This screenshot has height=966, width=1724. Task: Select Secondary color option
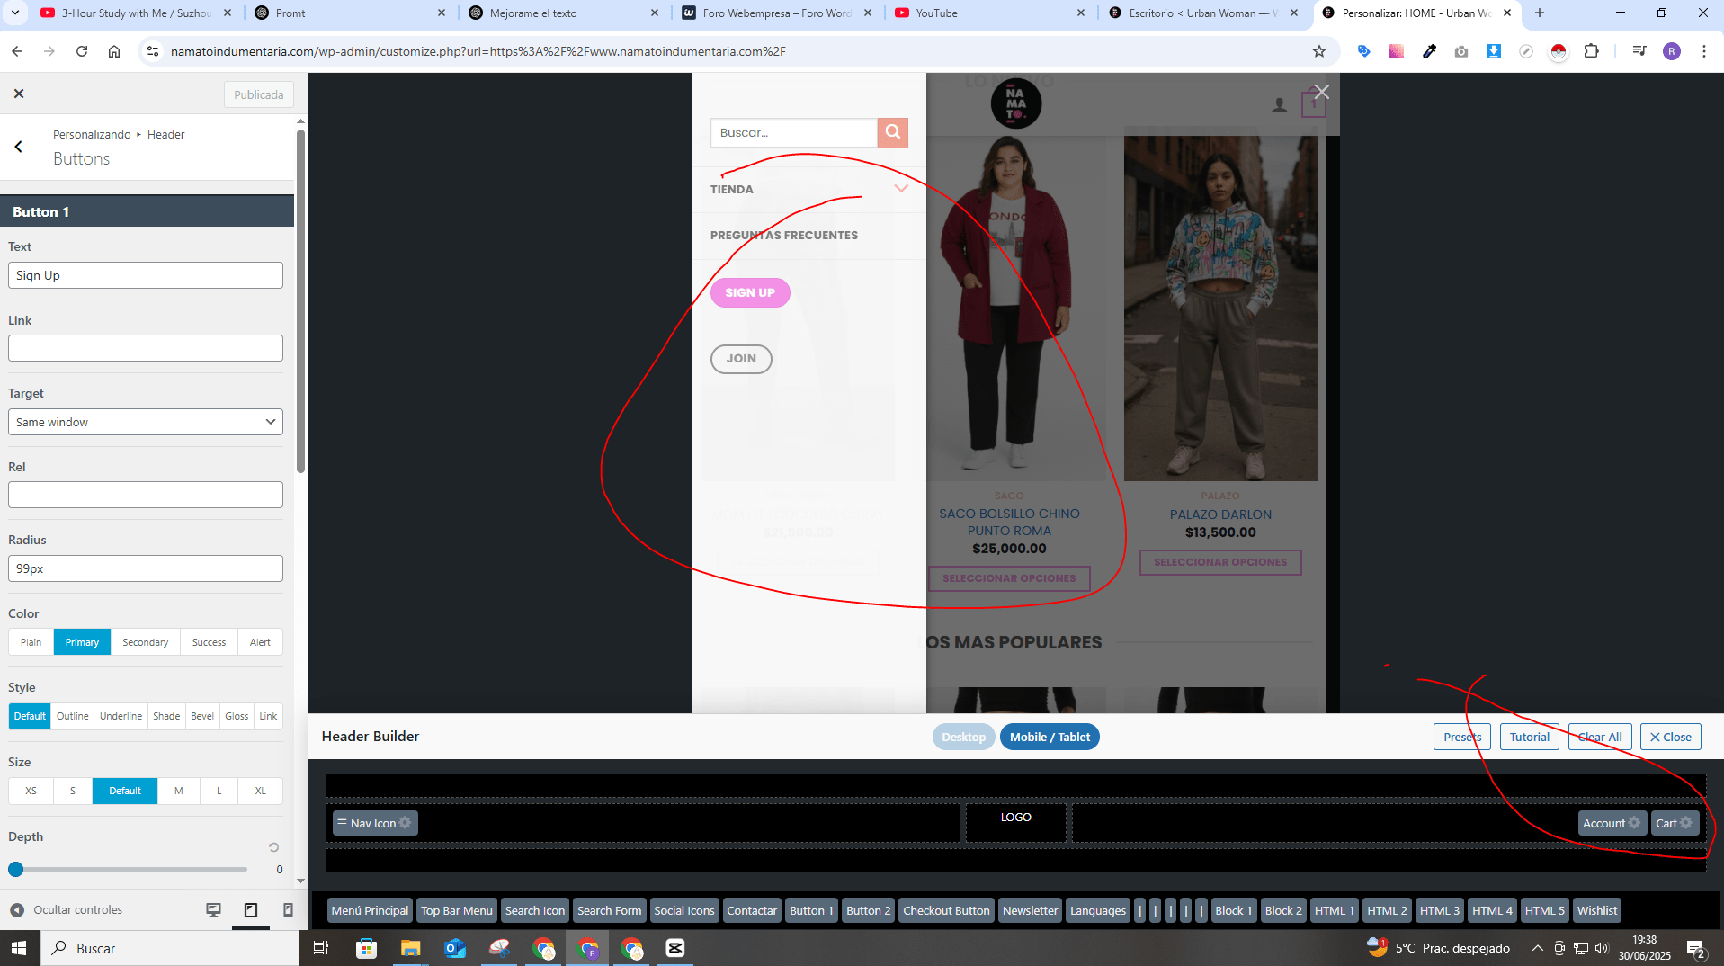(x=145, y=642)
